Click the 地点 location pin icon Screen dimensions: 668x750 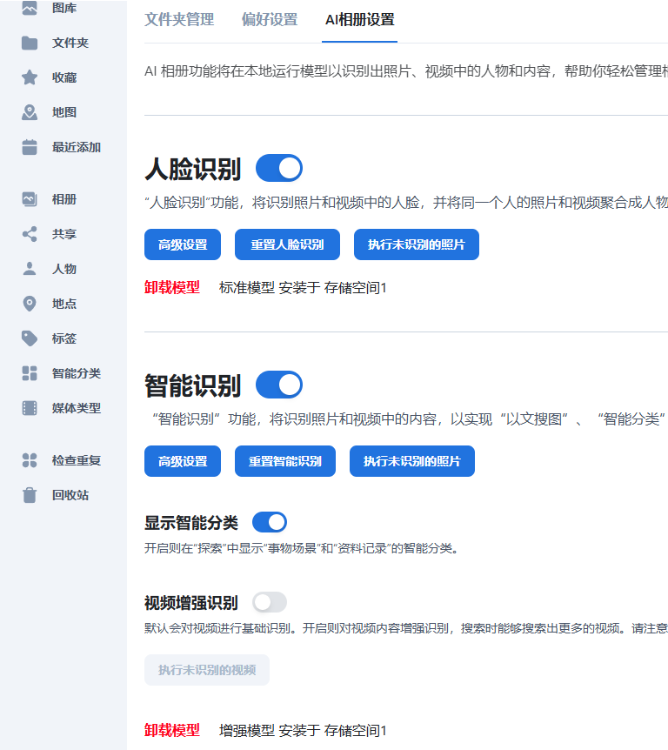[x=30, y=304]
